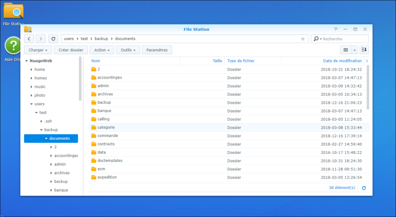Click the file list vertical scrollbar
Viewport: 396px width, 217px height.
click(368, 87)
